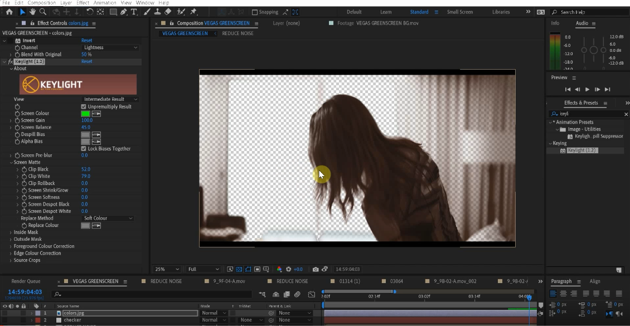Select the Brush tool
This screenshot has width=630, height=326.
(148, 12)
